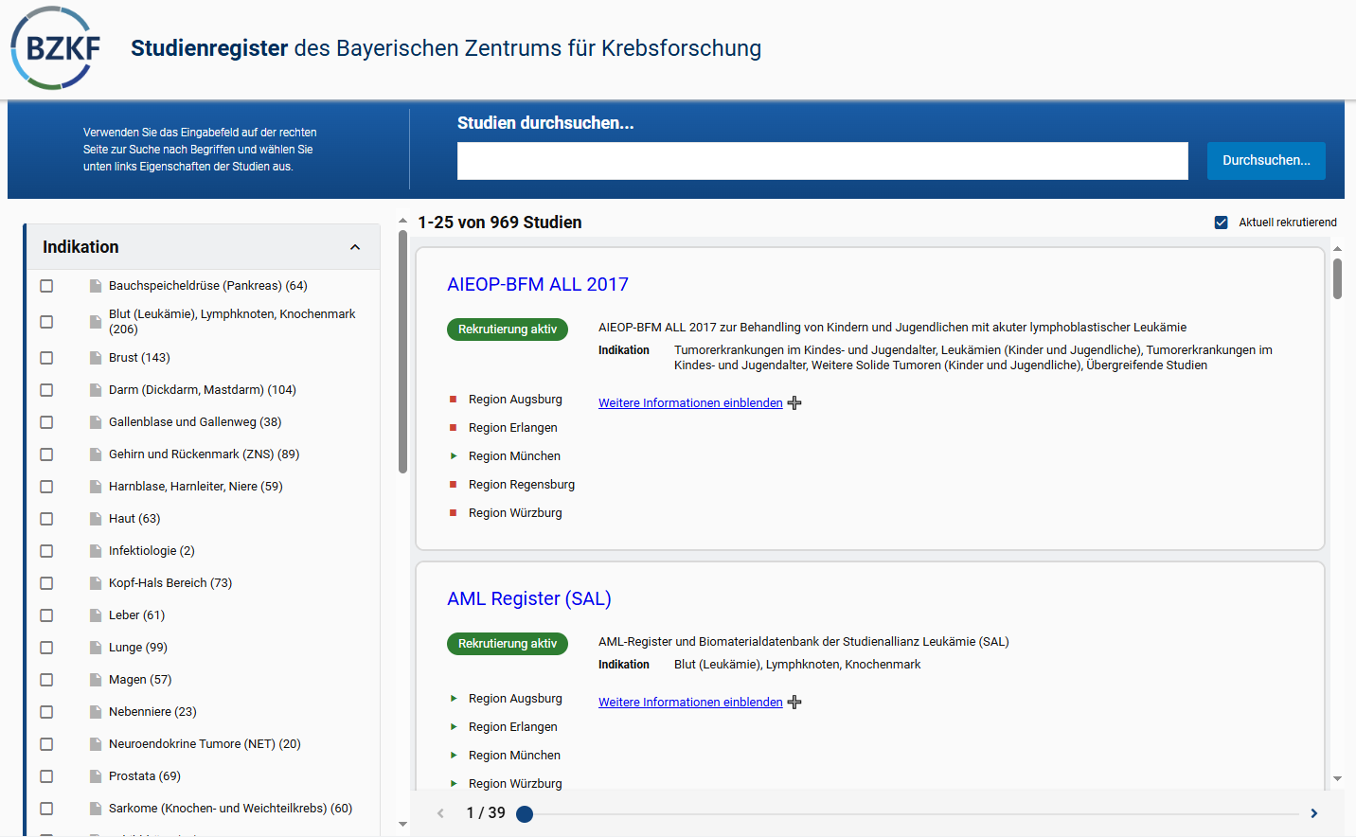Focus the Studien durchsuchen search field
The height and width of the screenshot is (837, 1356).
(x=822, y=161)
